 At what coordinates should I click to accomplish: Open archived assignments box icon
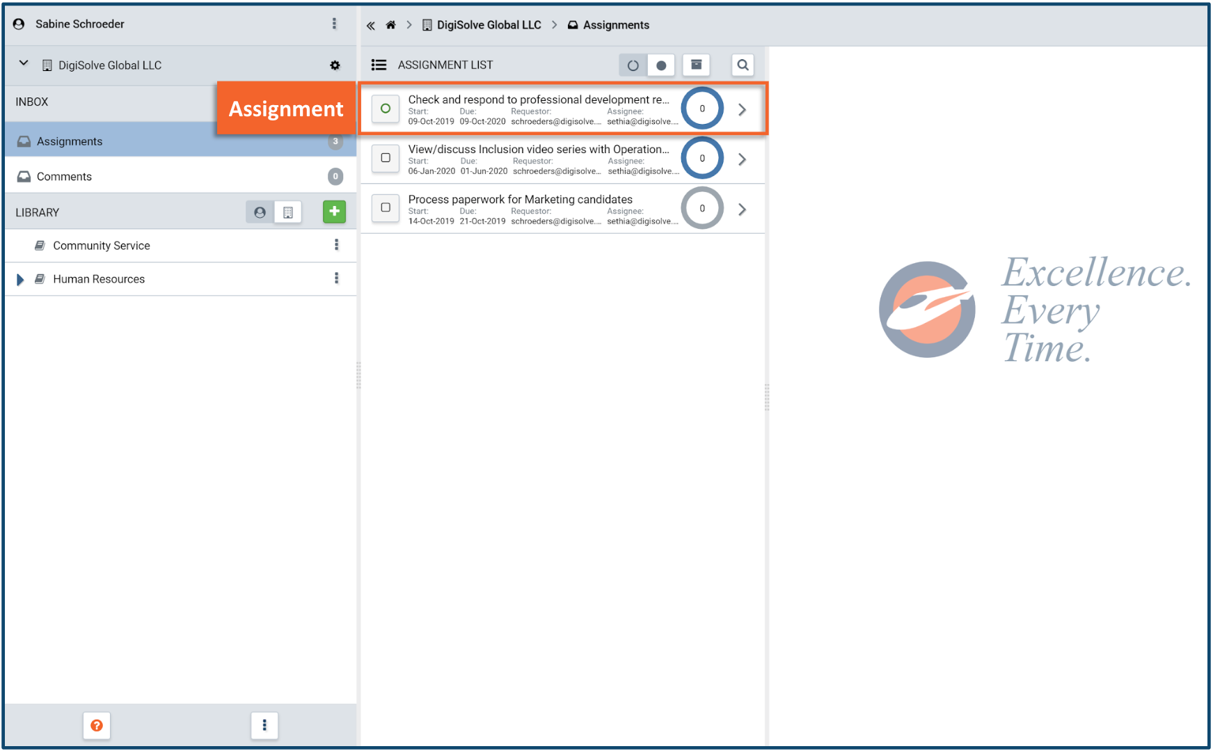point(696,65)
